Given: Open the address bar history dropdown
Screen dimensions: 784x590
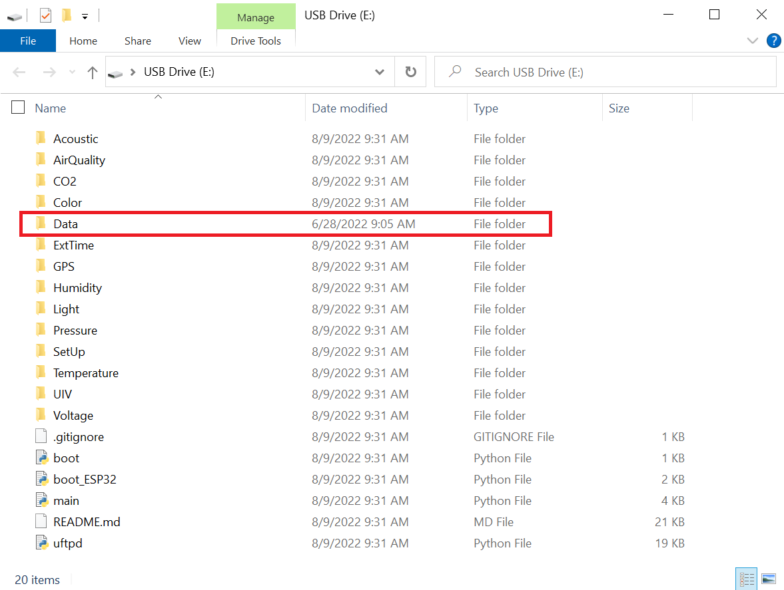Looking at the screenshot, I should 380,73.
